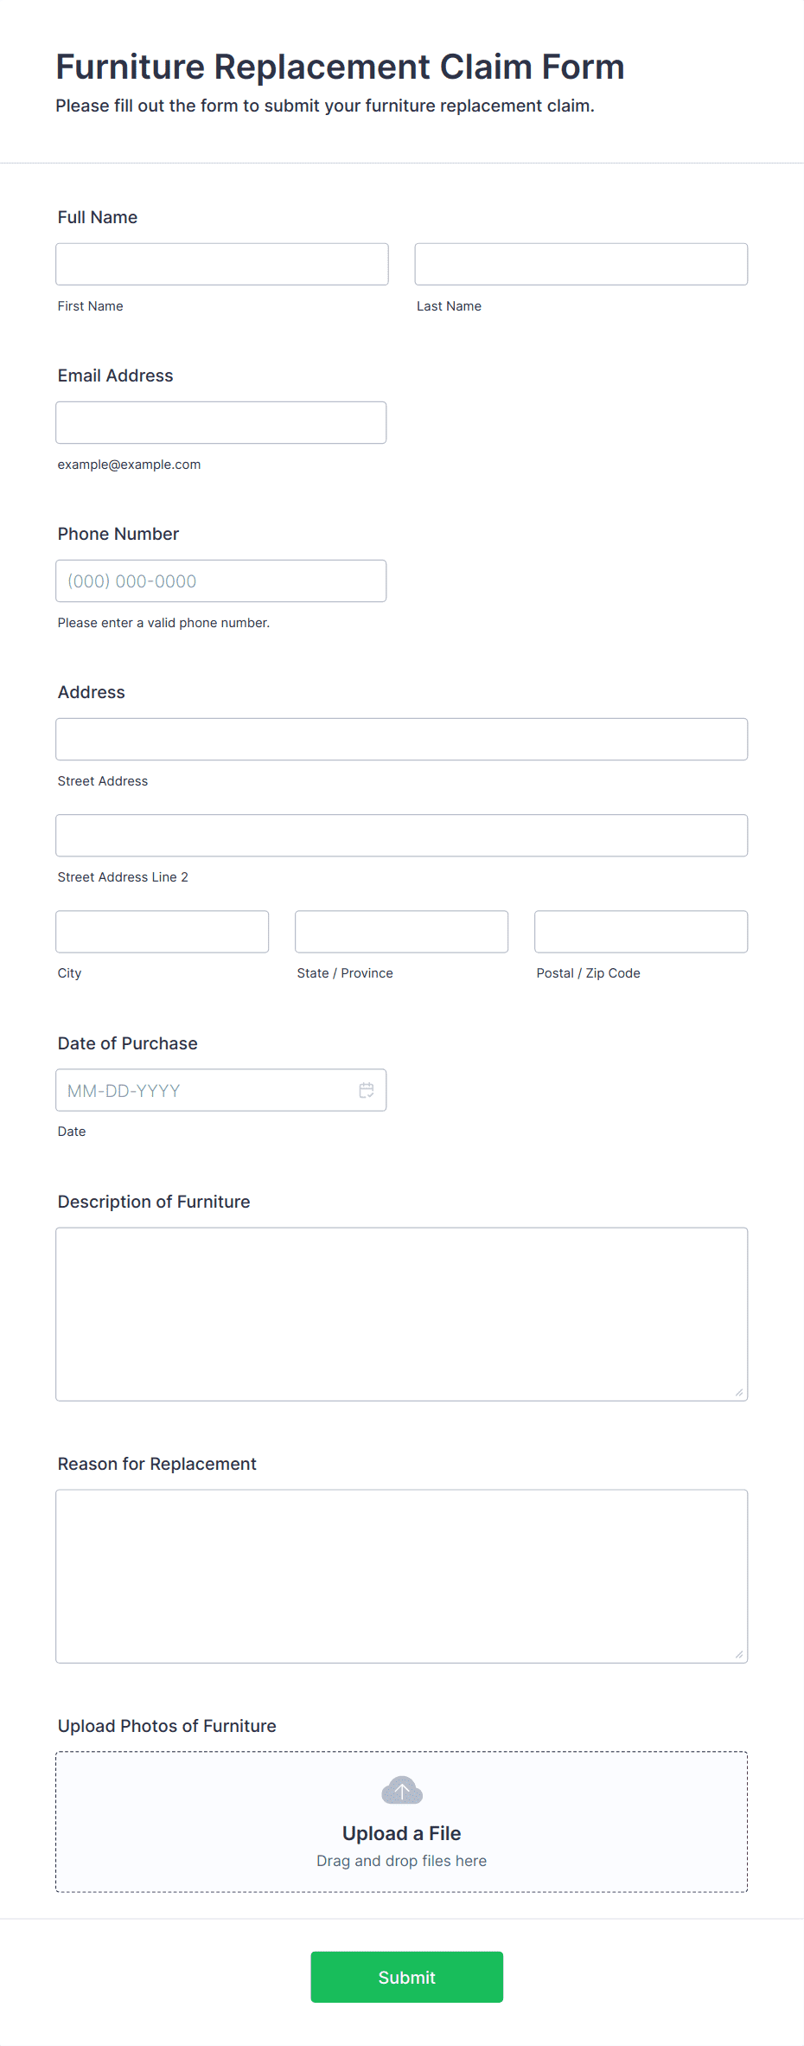Click the Street Address field

(402, 739)
